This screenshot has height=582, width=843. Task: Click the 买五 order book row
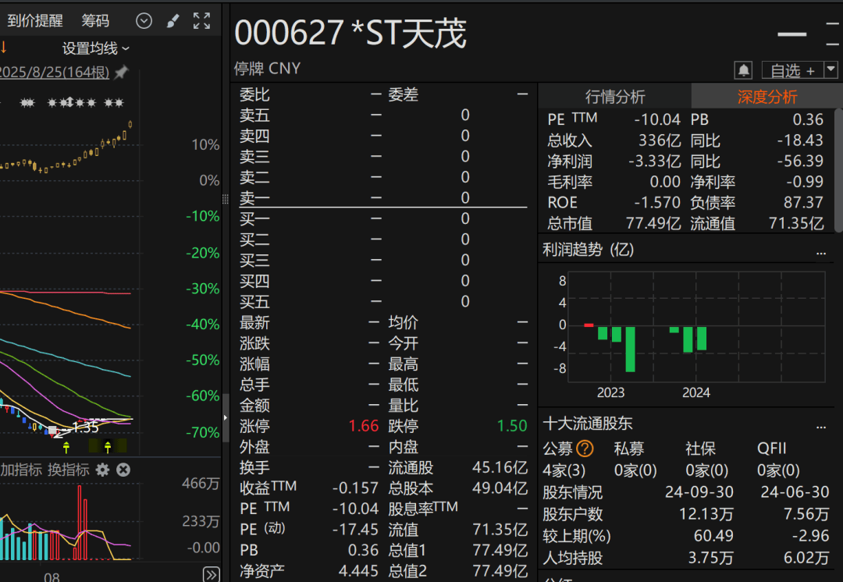click(x=383, y=301)
